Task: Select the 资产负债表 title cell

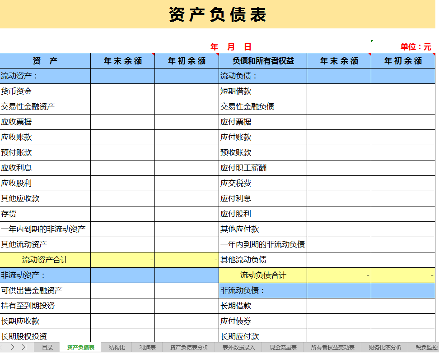Action: point(218,14)
